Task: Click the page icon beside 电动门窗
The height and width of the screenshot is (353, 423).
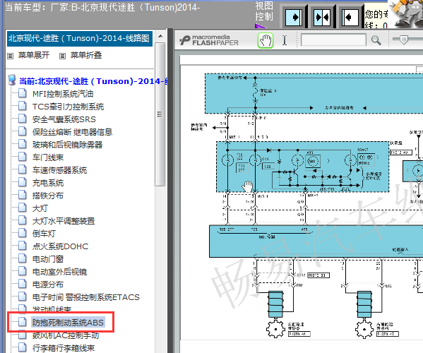Action: tap(23, 258)
